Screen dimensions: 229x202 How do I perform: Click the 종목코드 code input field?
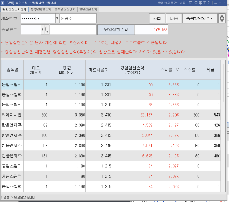pyautogui.click(x=31, y=30)
